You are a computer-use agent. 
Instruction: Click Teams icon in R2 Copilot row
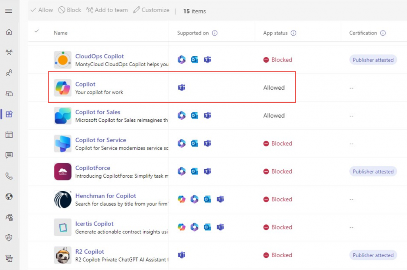coord(181,255)
